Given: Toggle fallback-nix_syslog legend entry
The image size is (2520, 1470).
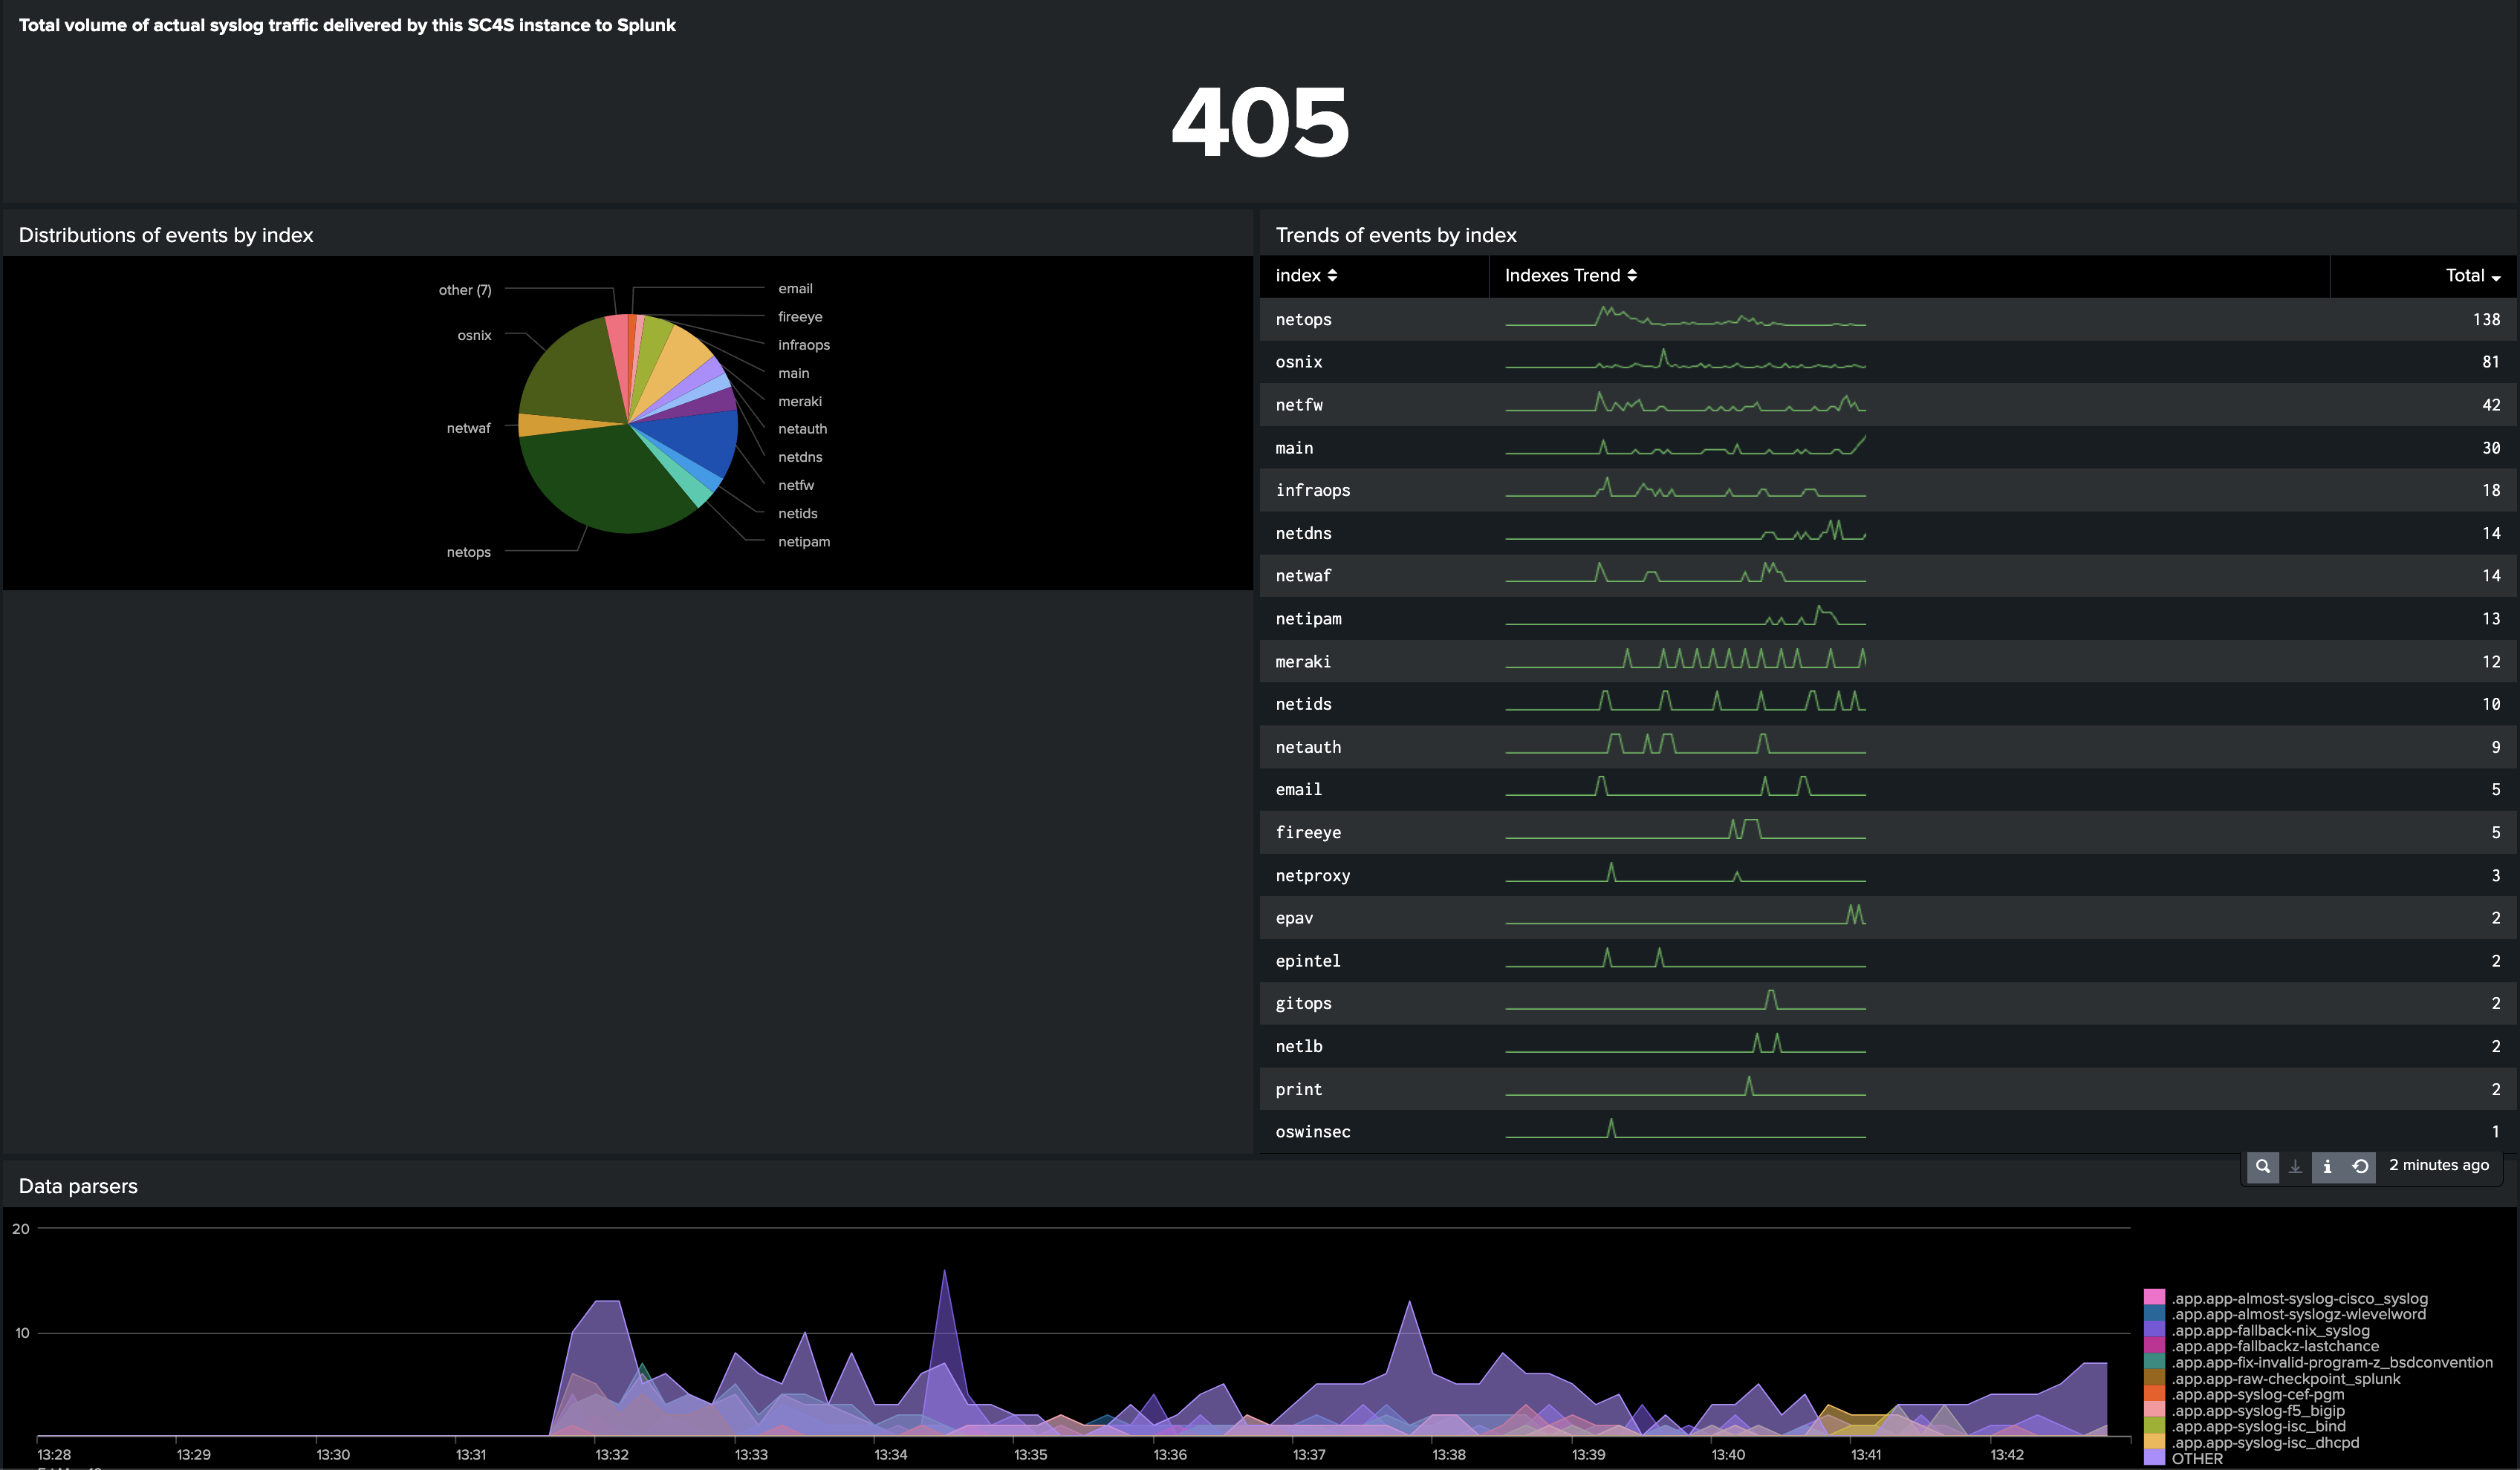Looking at the screenshot, I should point(2270,1330).
